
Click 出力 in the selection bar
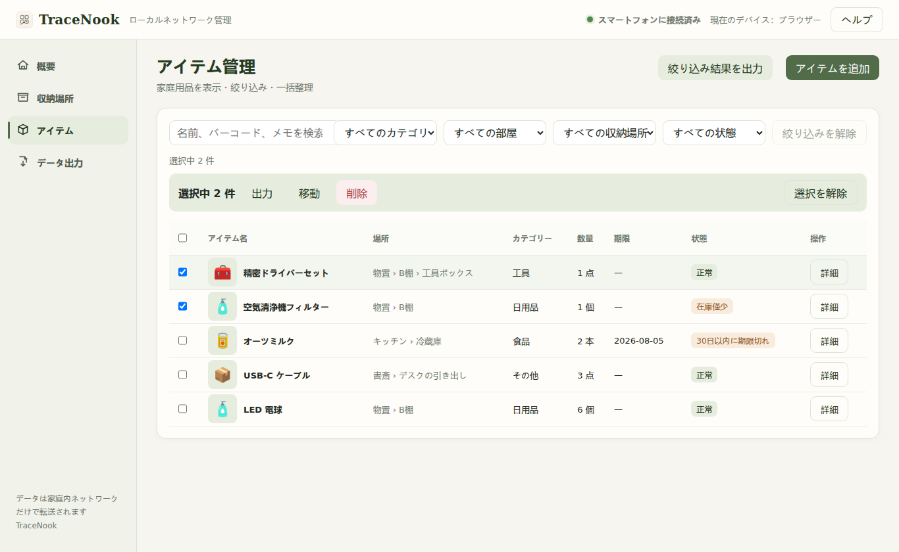click(263, 193)
